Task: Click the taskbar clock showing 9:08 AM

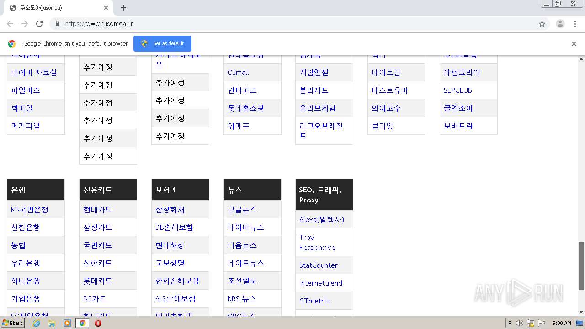Action: pos(562,323)
